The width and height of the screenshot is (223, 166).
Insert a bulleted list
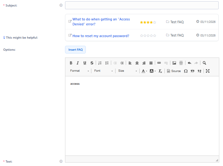107,63
